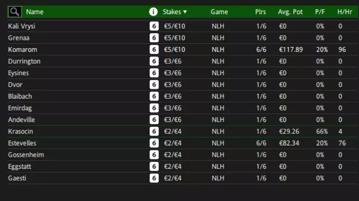Sort table by Name column
Screen dimensions: 359x201
coord(34,12)
